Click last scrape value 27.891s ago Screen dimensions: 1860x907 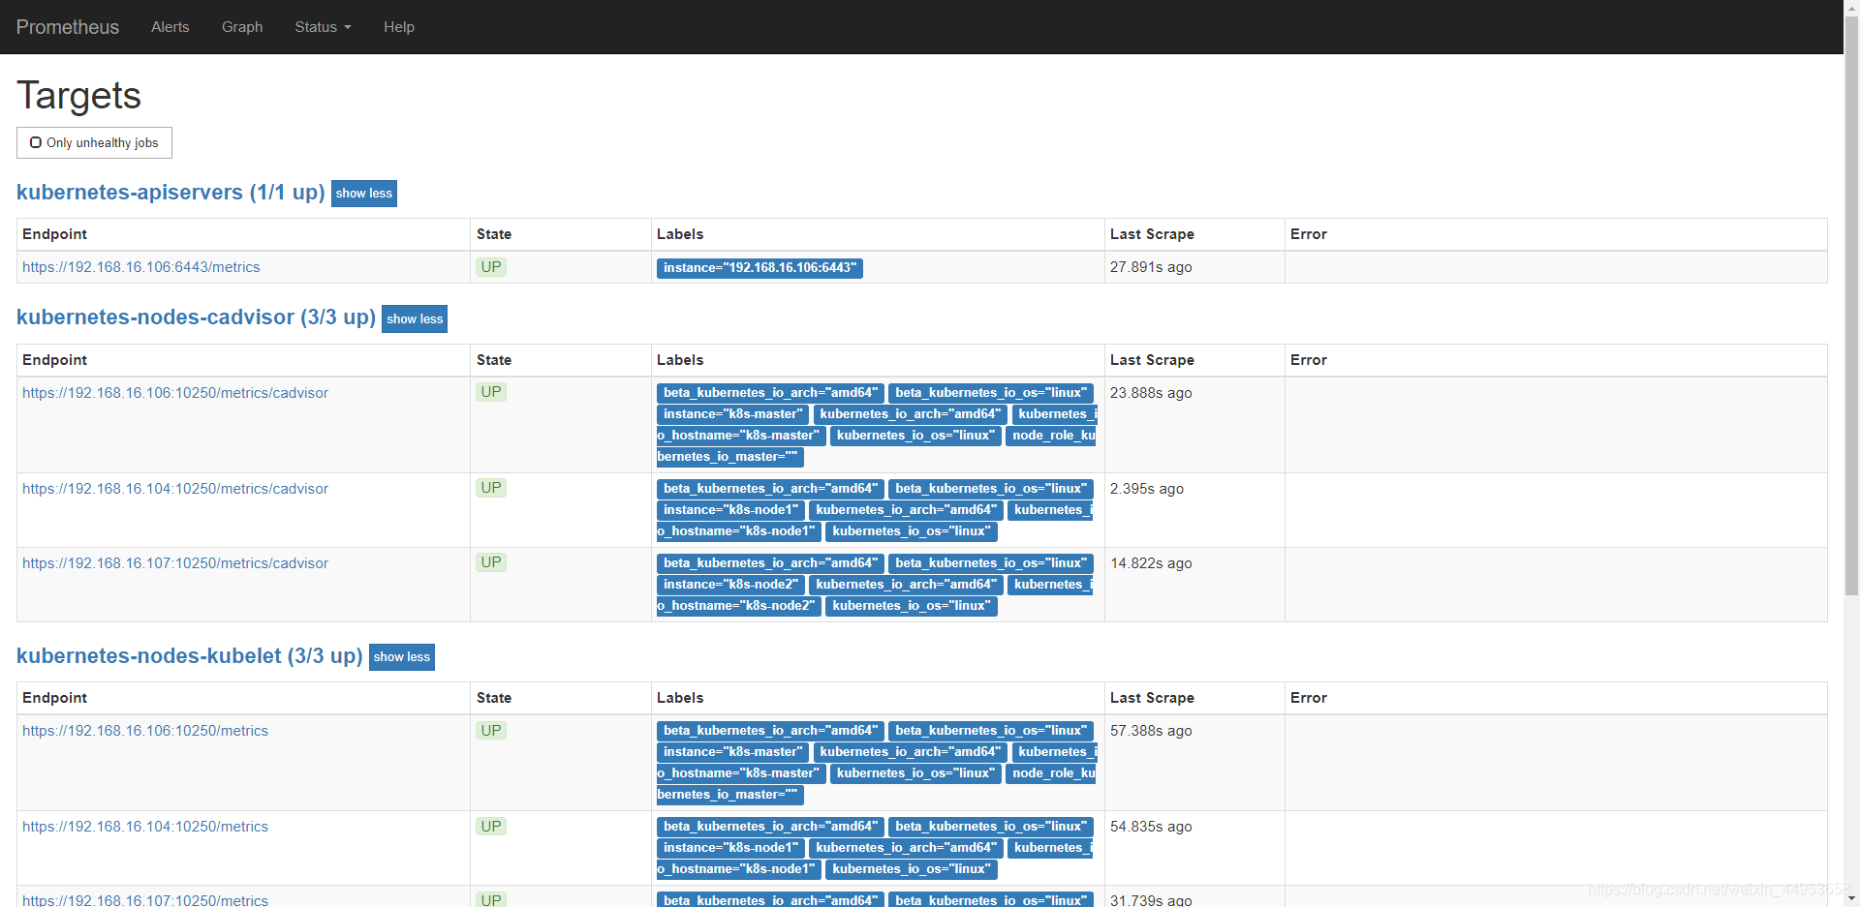coord(1151,267)
